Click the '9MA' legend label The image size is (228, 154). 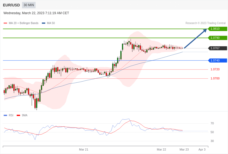[25, 115]
